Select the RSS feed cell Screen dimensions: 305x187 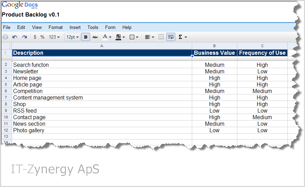102,111
